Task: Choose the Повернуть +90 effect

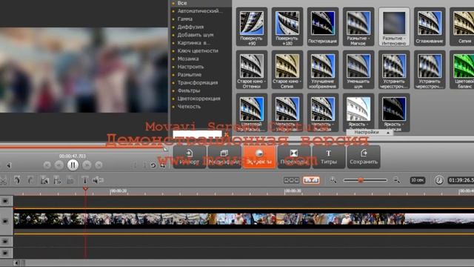Action: [252, 27]
